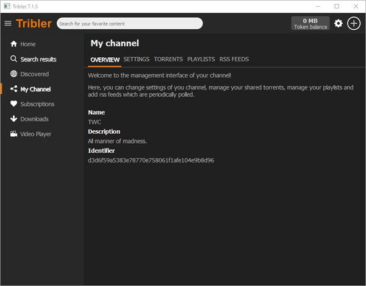Click the Video Player camera icon
Image resolution: width=366 pixels, height=286 pixels.
pos(14,134)
